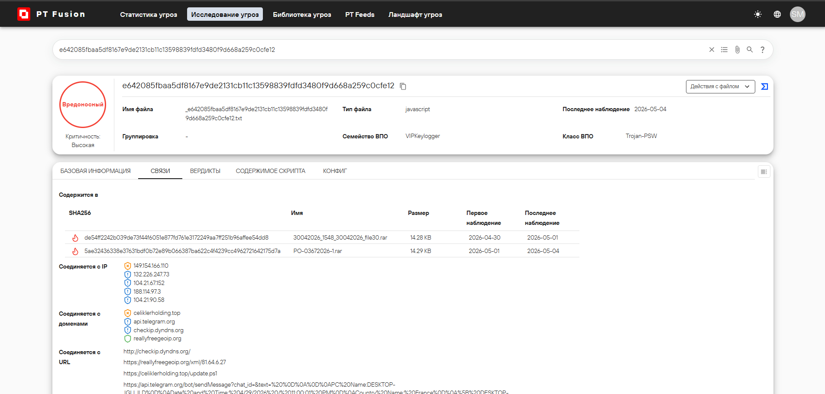Click the shield icon beside 104.21.67.152
Image resolution: width=825 pixels, height=394 pixels.
[127, 283]
